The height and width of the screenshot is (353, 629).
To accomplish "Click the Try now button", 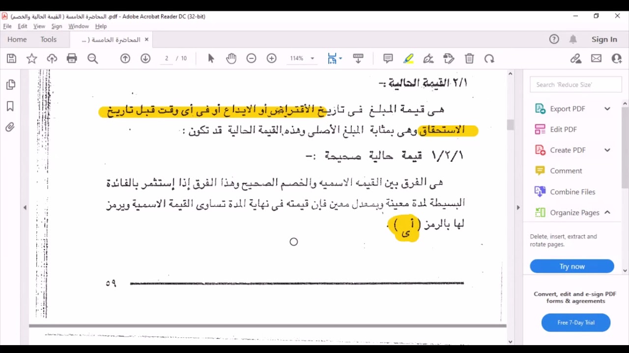I will (x=572, y=266).
